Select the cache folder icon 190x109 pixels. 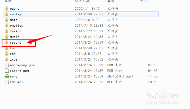tap(7, 8)
